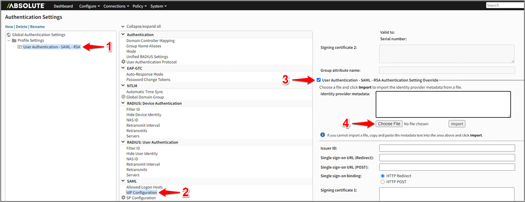Click the folder icon for User Authentication - SAML - RSA
Screen dimensions: 525x202
[19, 47]
